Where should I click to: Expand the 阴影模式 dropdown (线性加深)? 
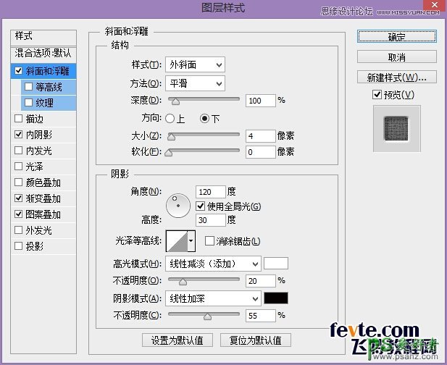212,298
